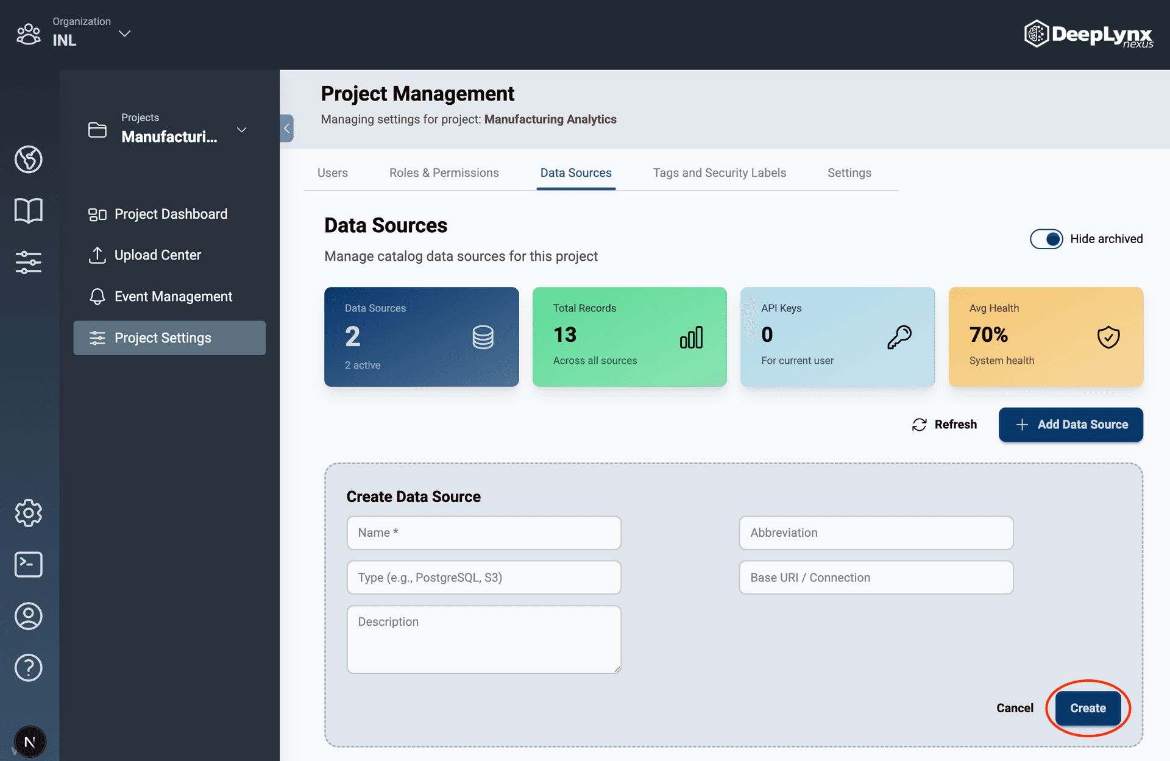1170x761 pixels.
Task: Open the settings gear icon in the sidebar
Action: tap(28, 513)
